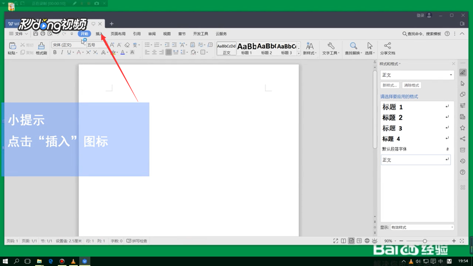Viewport: 473px width, 266px height.
Task: Toggle Italic formatting
Action: [62, 52]
